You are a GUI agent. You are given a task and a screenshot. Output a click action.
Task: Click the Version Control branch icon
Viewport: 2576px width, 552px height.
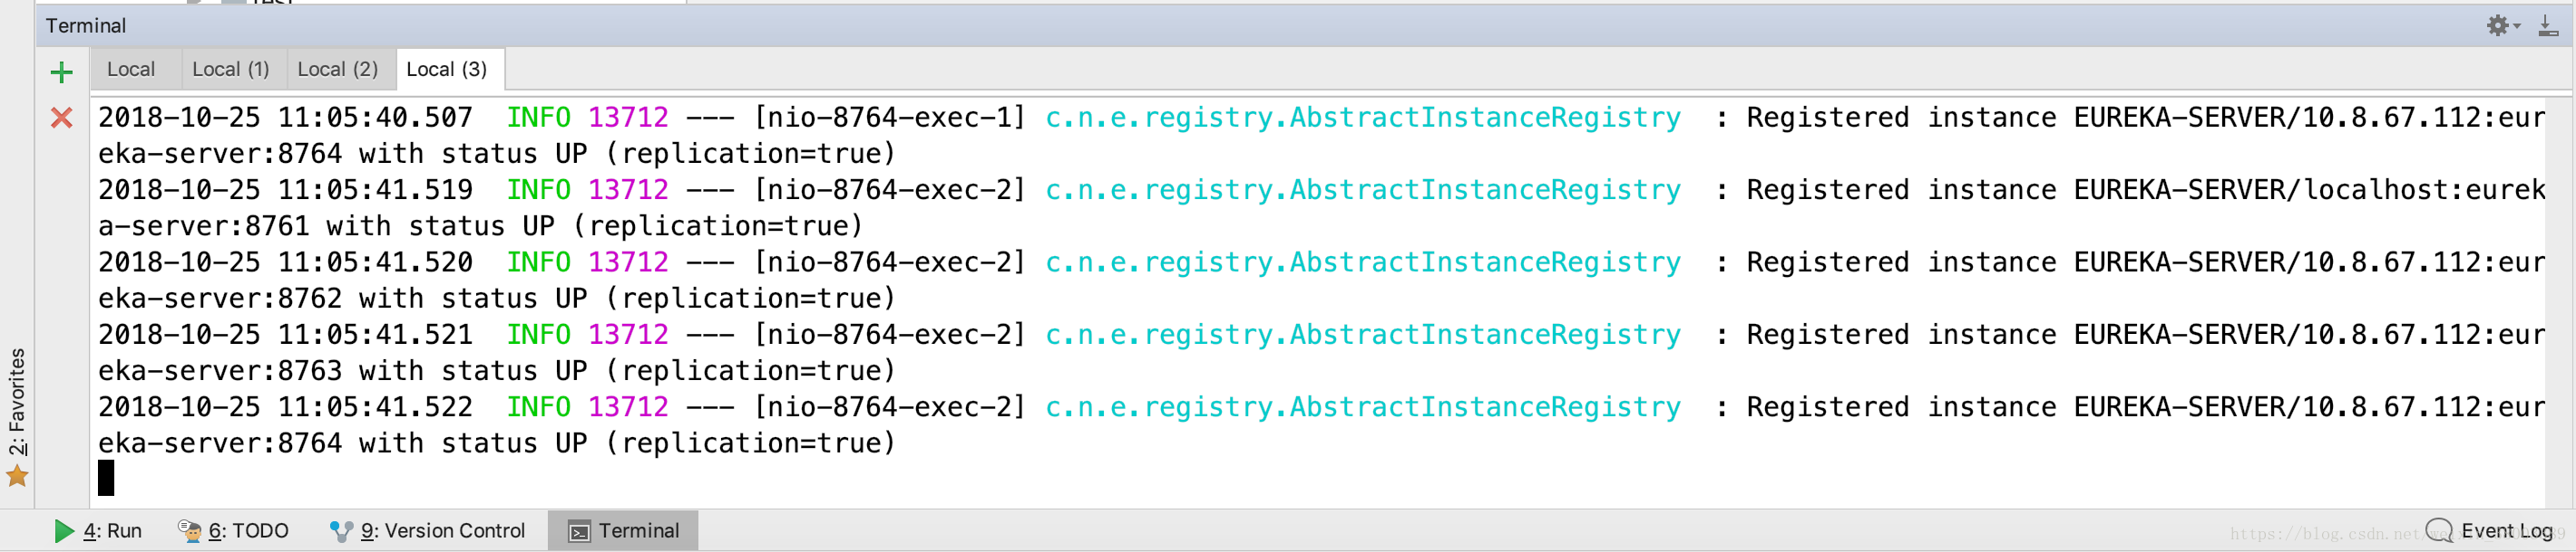coord(341,531)
